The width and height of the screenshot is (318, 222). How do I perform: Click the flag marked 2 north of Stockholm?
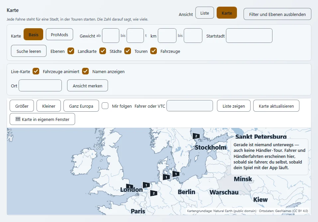196,136
